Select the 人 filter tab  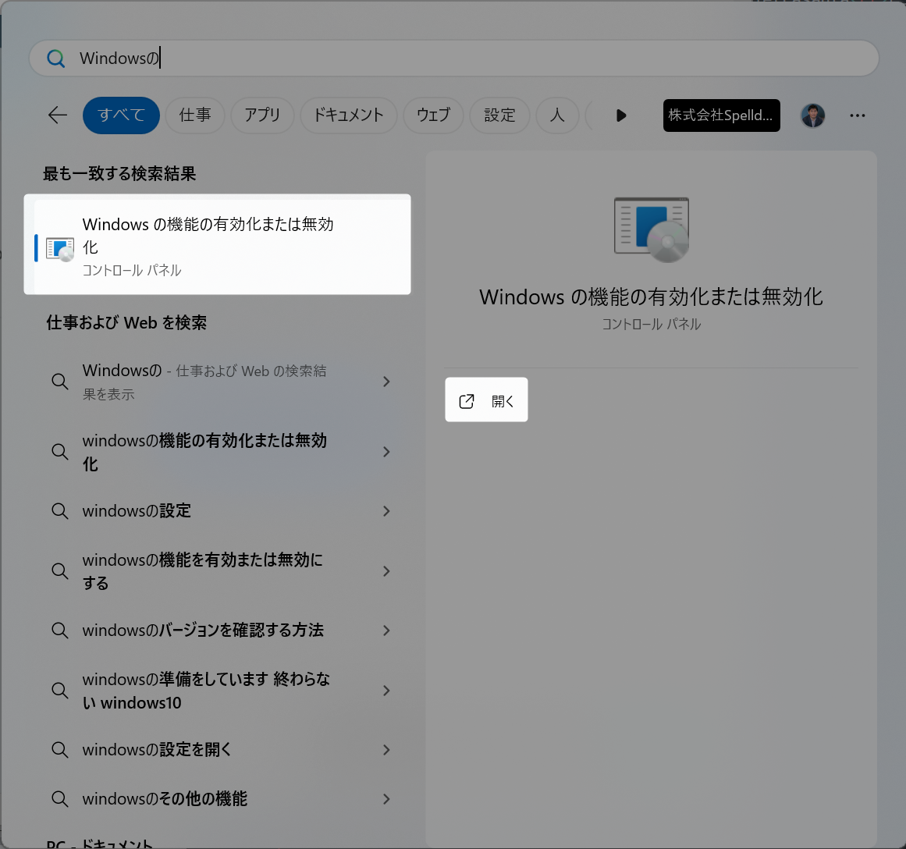click(557, 115)
